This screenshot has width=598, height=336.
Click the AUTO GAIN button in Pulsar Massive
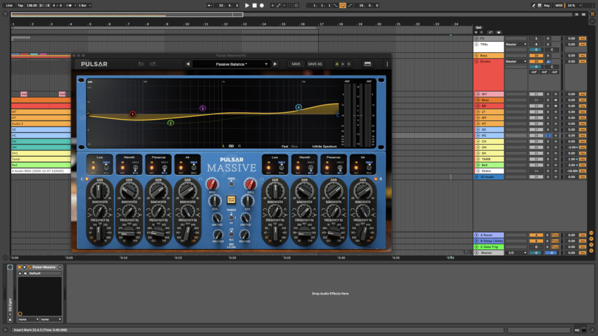(231, 199)
